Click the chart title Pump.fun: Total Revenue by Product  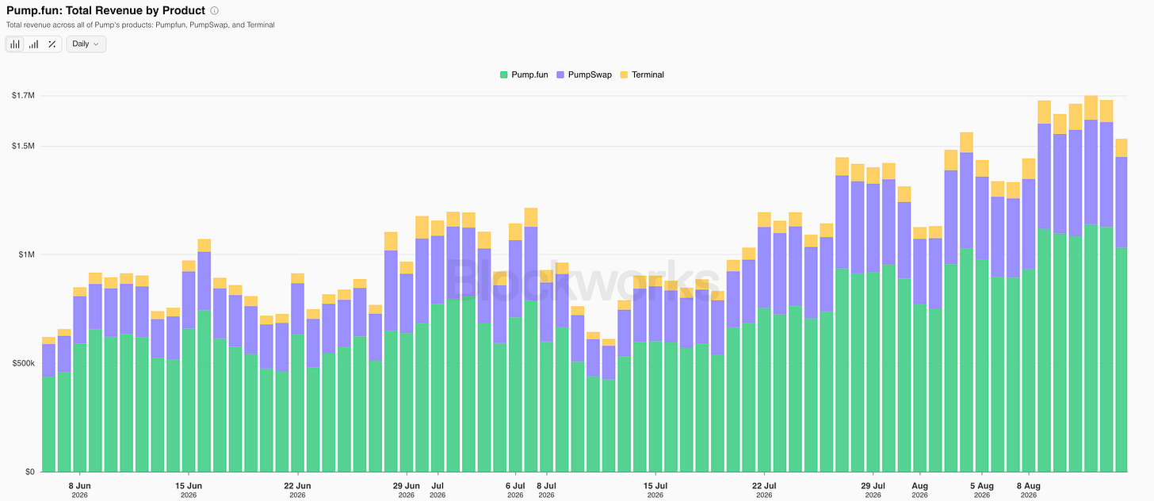[105, 11]
